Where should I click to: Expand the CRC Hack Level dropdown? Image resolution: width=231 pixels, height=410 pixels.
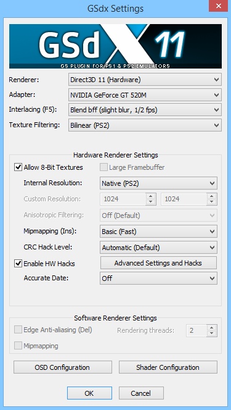pyautogui.click(x=158, y=248)
